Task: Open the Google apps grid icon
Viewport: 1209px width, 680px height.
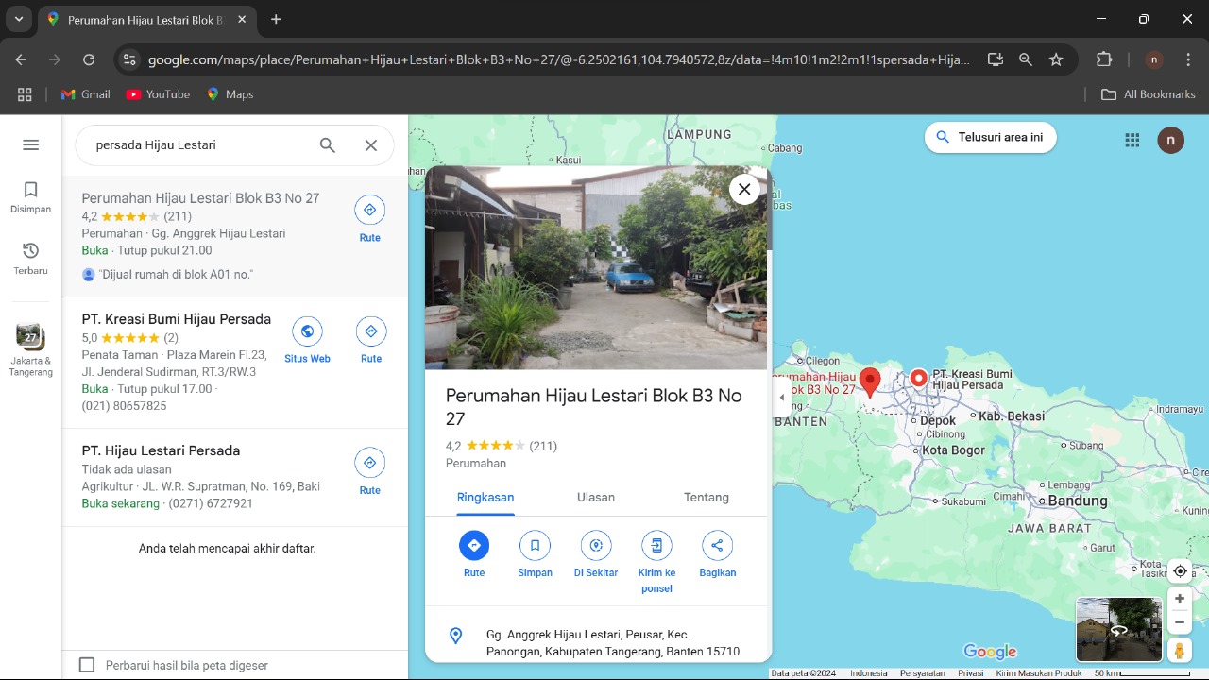Action: click(1132, 140)
